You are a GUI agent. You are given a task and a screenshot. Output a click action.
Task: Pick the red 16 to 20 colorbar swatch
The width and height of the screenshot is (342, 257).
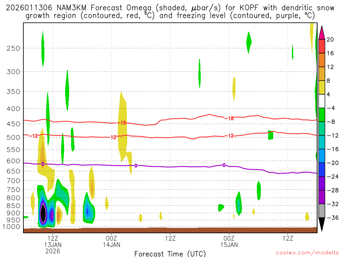point(322,46)
